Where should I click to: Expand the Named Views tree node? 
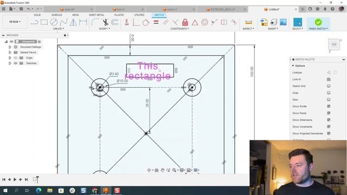coord(10,53)
